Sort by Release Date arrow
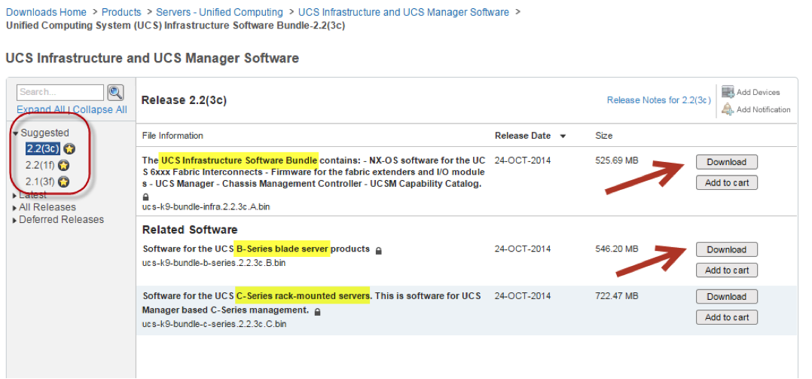 pos(563,136)
